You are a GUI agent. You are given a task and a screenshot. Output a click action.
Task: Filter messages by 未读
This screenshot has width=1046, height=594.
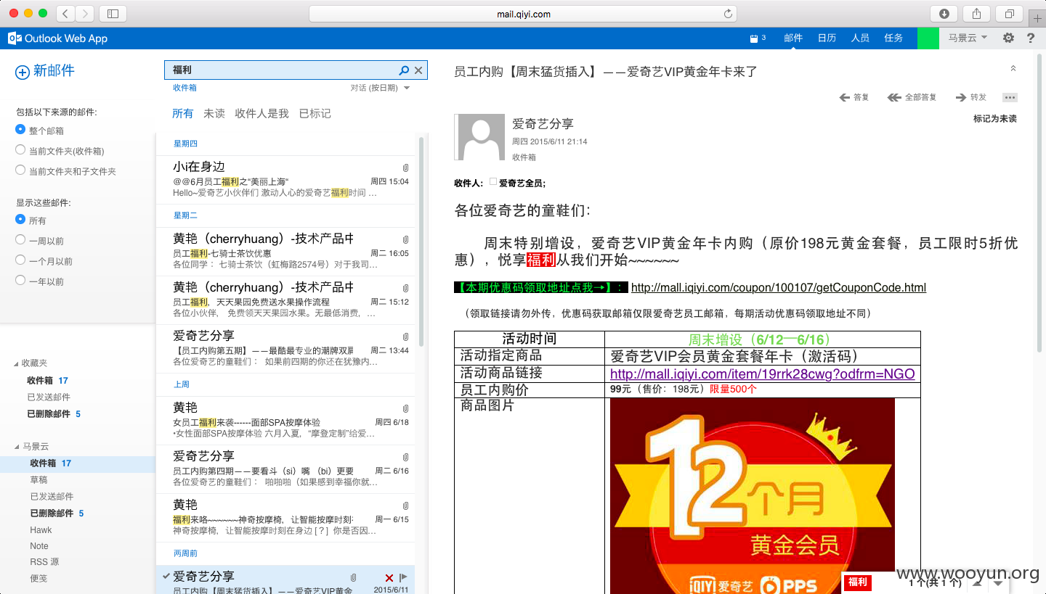(214, 113)
